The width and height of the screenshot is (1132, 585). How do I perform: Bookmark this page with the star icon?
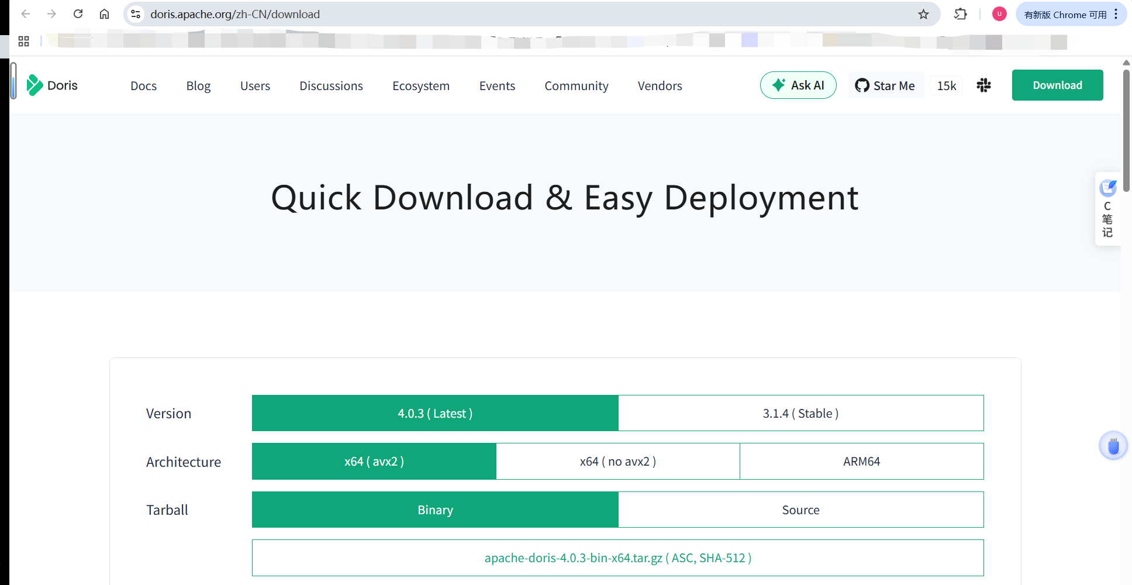tap(923, 14)
